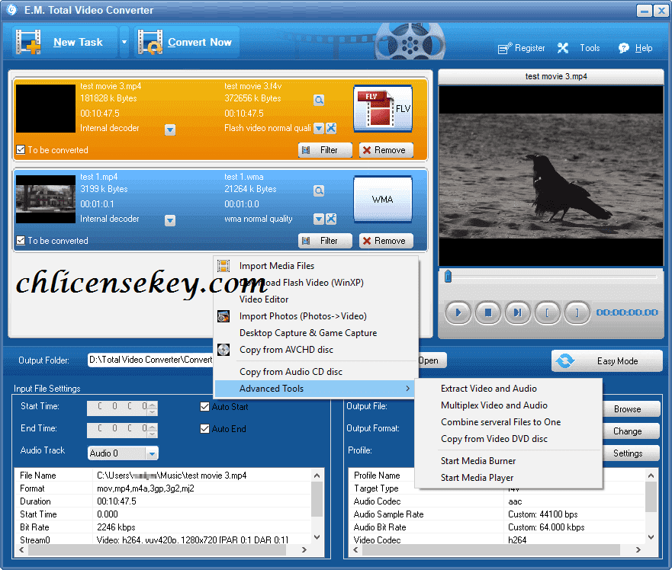Open Filter for test movie 3.mp4 task

pos(325,150)
